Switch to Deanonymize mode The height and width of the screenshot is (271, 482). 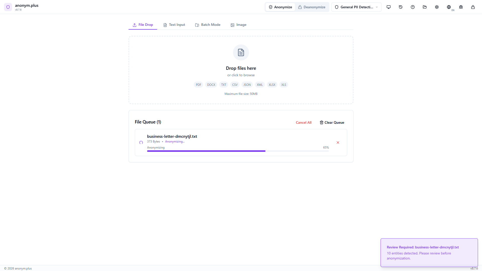(312, 7)
